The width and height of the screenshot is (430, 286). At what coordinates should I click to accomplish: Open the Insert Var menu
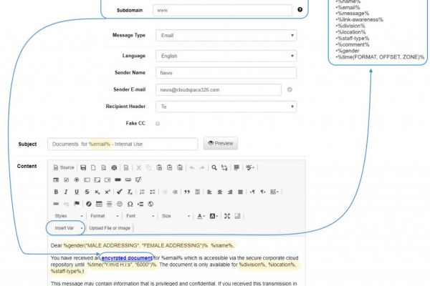pyautogui.click(x=67, y=228)
